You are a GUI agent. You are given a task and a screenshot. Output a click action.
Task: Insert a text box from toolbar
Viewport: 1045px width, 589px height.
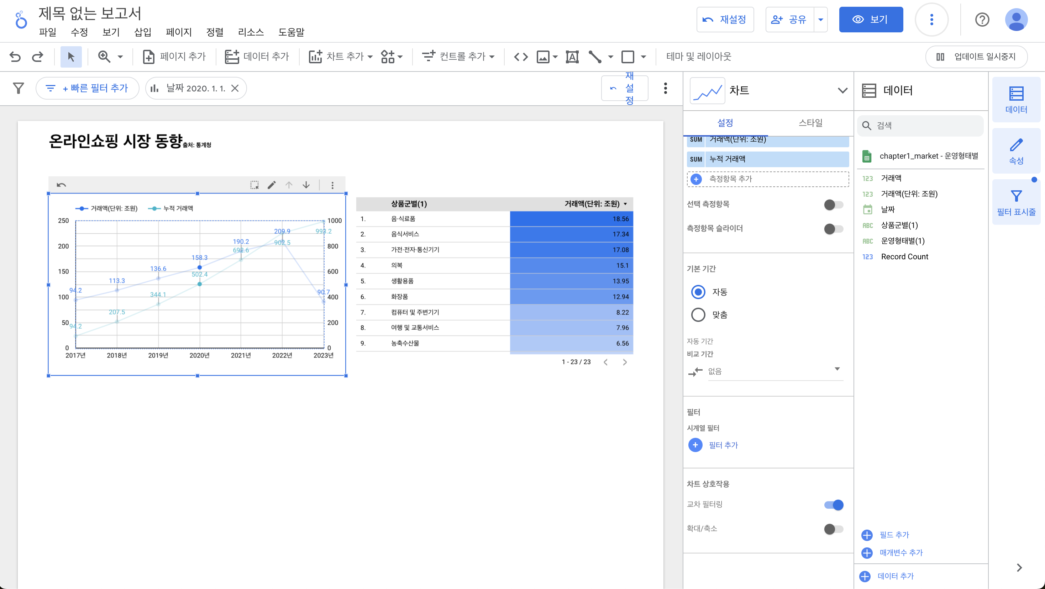(x=572, y=56)
